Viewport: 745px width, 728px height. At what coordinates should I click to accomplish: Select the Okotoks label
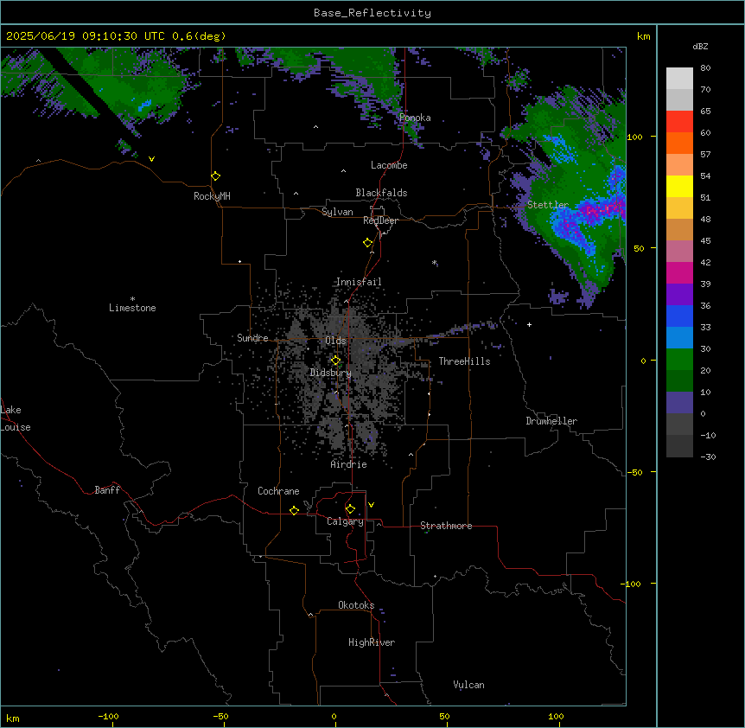[x=356, y=605]
